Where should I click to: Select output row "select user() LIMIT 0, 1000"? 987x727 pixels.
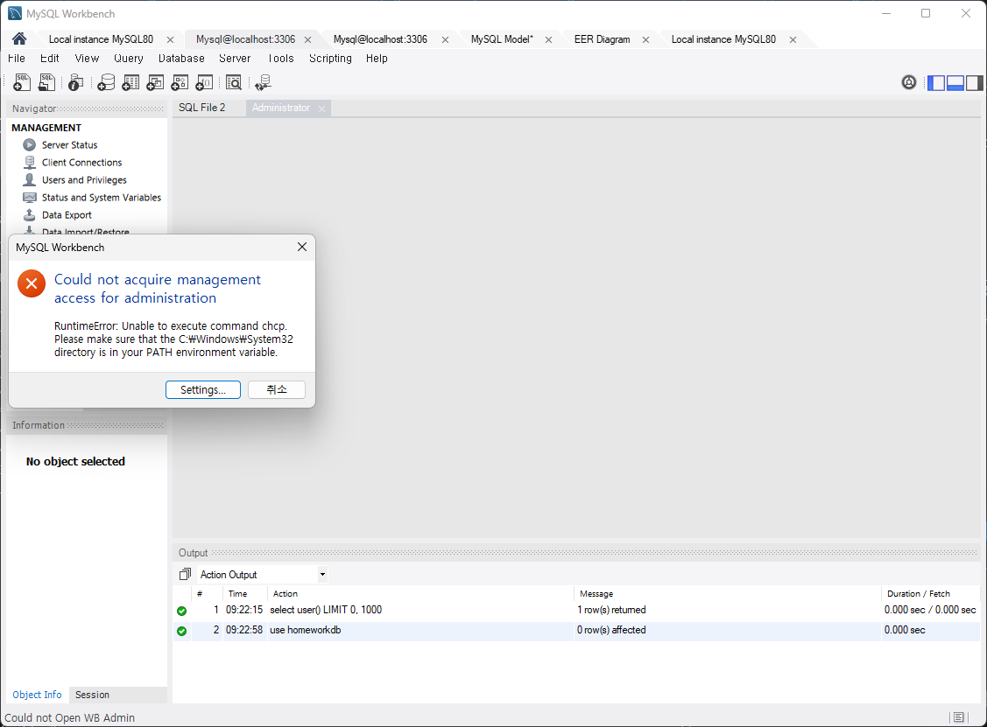pos(576,610)
